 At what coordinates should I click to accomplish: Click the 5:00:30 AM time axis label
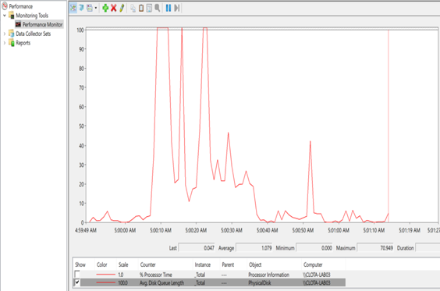231,230
